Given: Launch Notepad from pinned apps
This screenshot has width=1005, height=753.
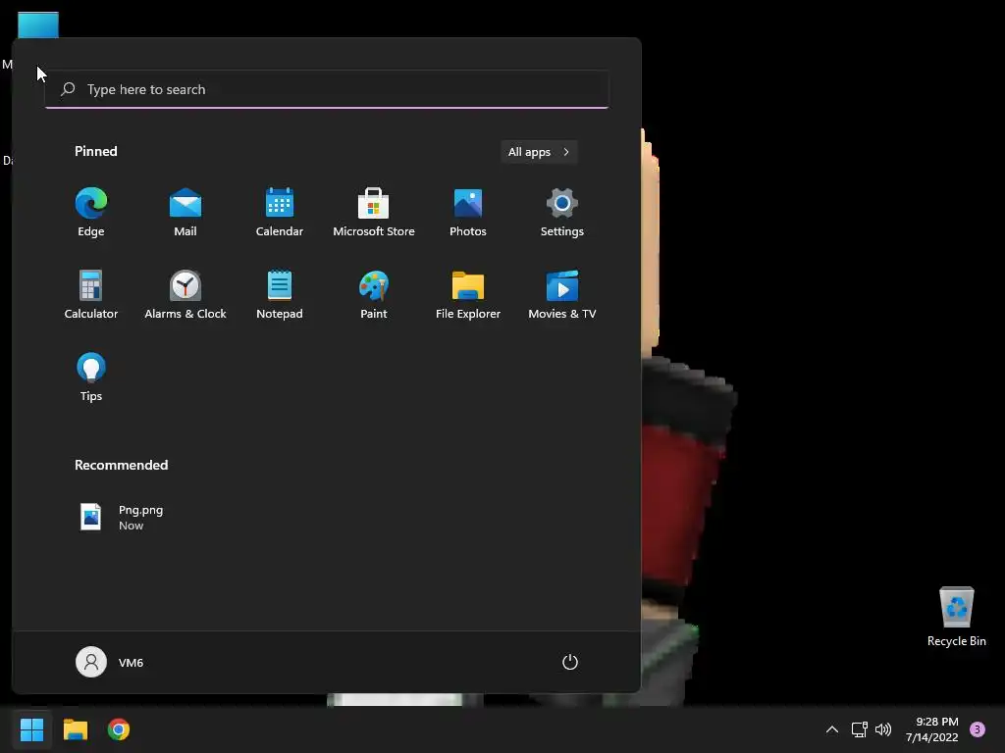Looking at the screenshot, I should [280, 294].
